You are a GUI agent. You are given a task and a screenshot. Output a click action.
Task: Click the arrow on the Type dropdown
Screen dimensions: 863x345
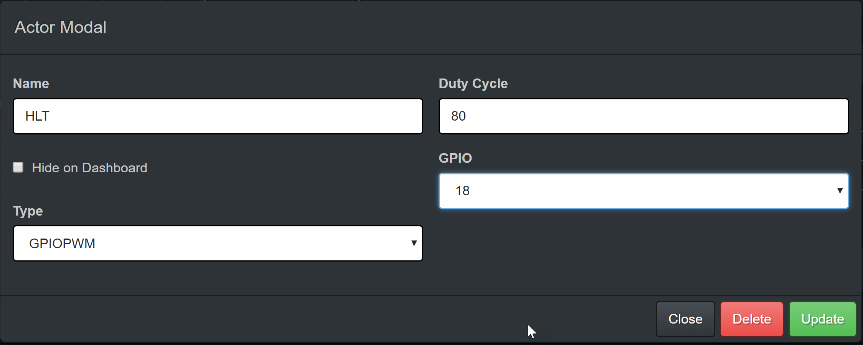point(414,243)
